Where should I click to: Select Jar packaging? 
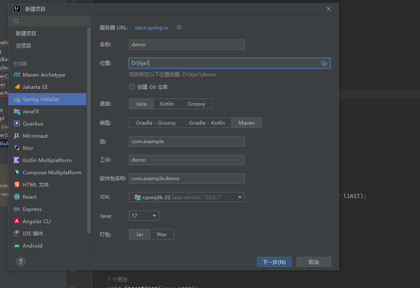click(139, 234)
